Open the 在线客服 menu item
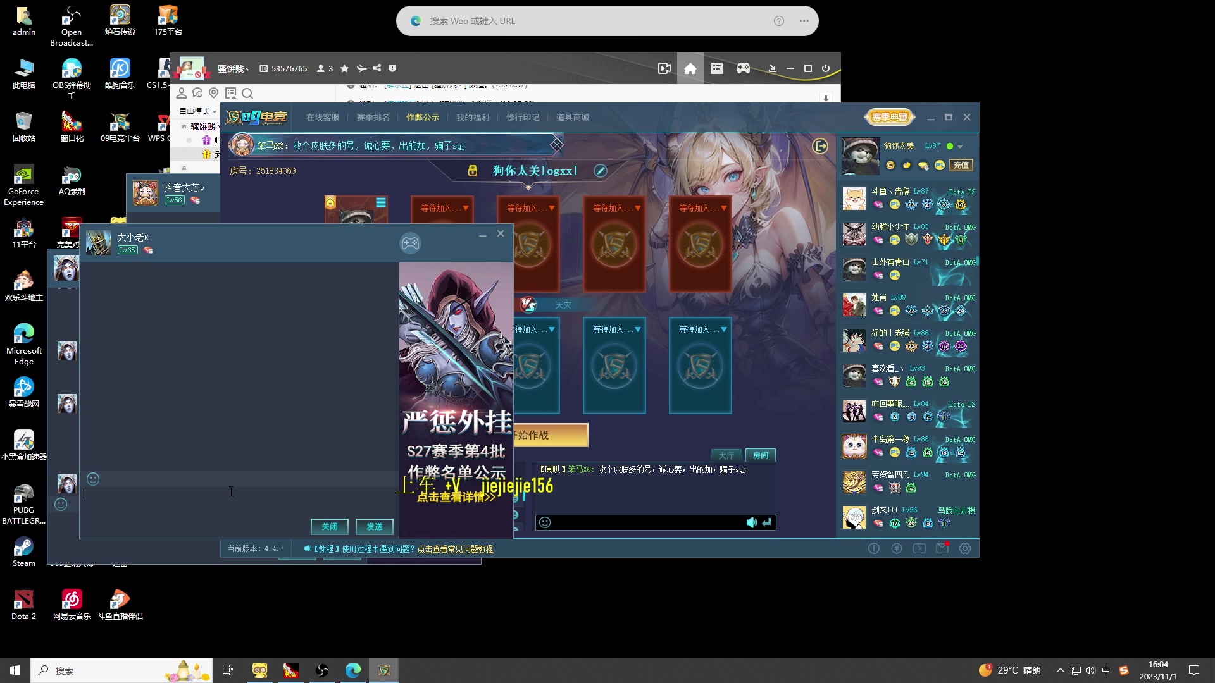The height and width of the screenshot is (683, 1215). (323, 117)
